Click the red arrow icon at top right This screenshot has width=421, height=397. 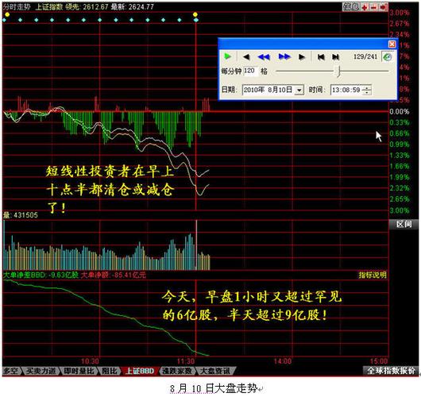(x=384, y=7)
